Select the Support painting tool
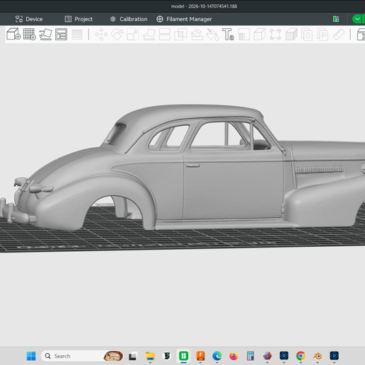Image resolution: width=365 pixels, height=365 pixels. point(197,35)
